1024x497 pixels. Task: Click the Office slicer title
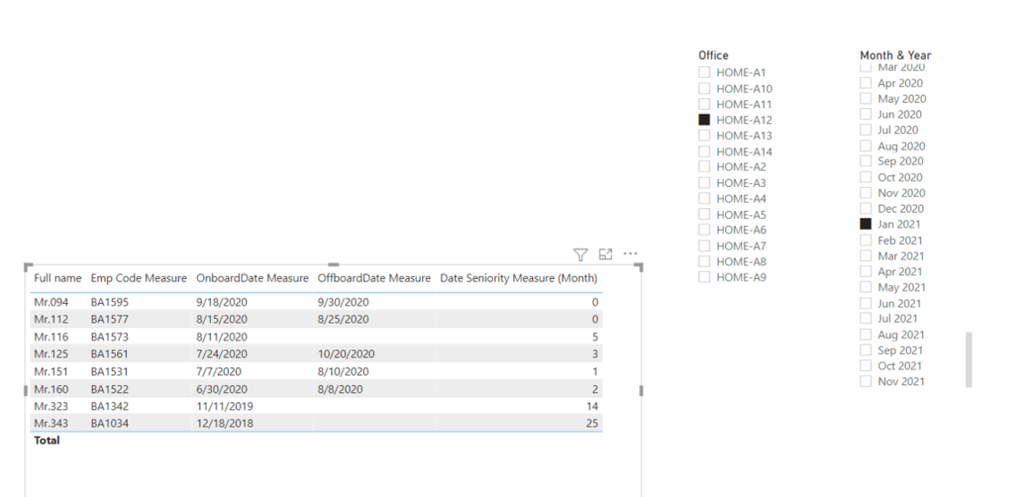tap(713, 55)
